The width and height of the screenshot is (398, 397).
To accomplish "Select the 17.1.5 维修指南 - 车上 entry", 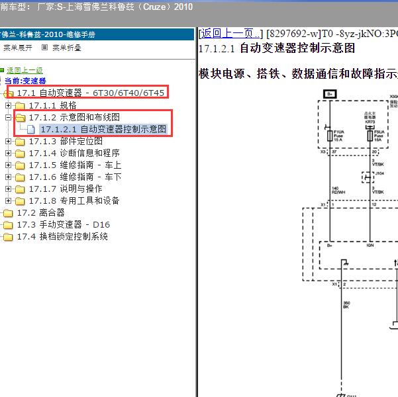I will pyautogui.click(x=75, y=165).
